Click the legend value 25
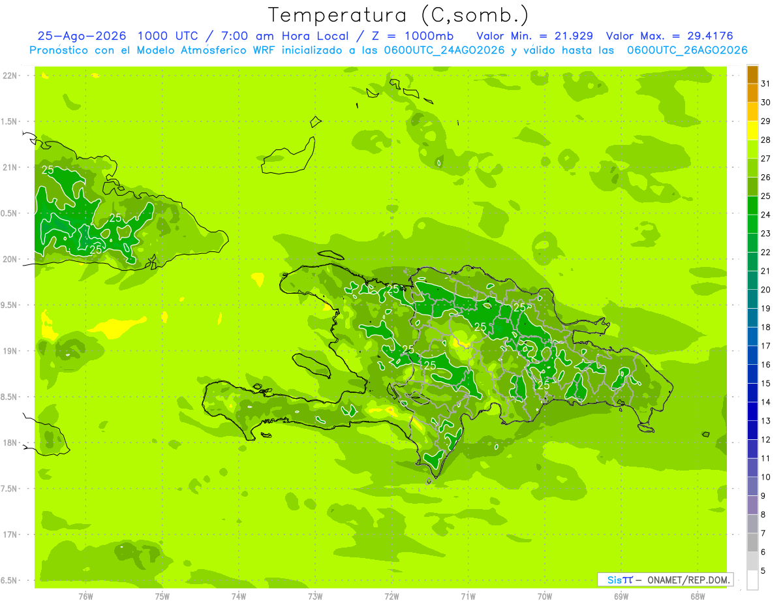 click(766, 196)
